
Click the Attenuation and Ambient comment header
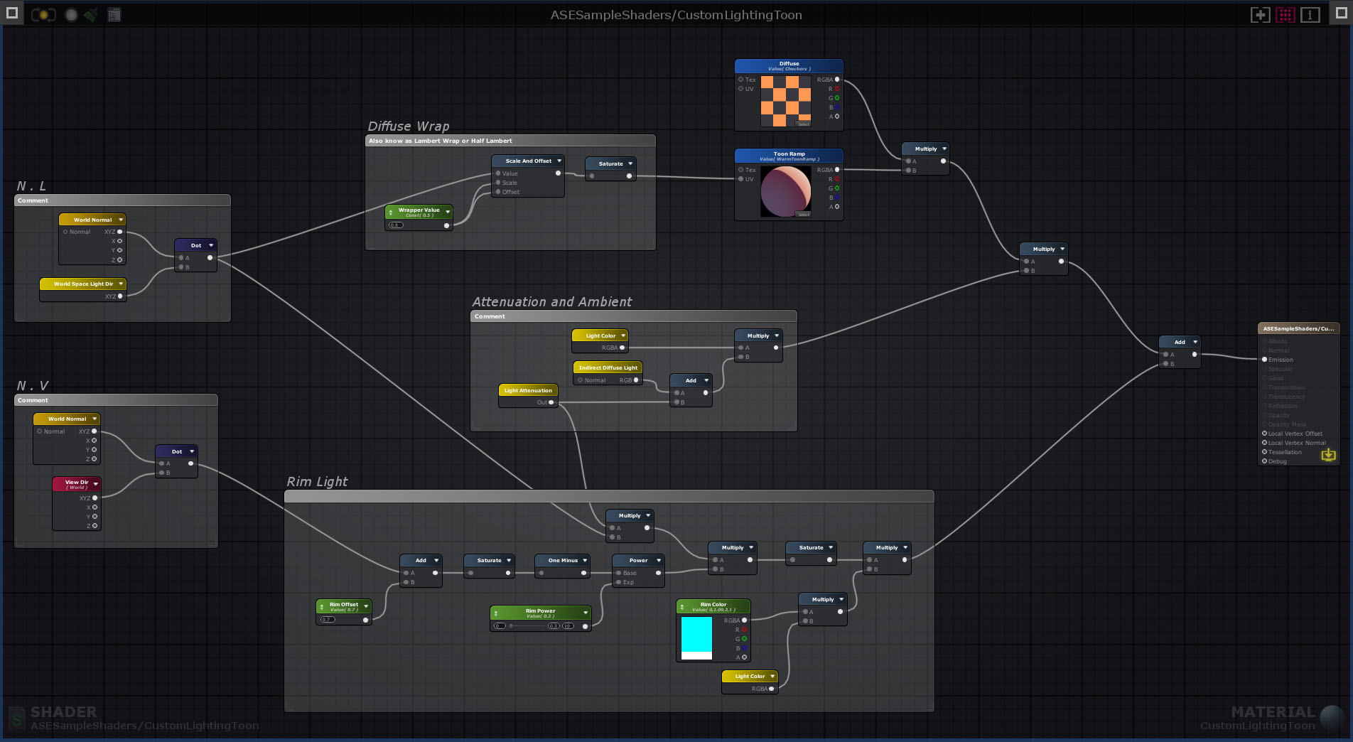tap(632, 316)
